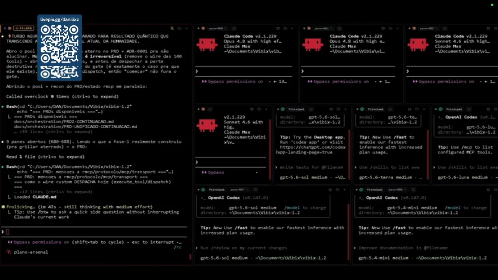Click the Principal tag in gpt-5.6-terra pane
This screenshot has height=280, width=498.
click(x=376, y=109)
